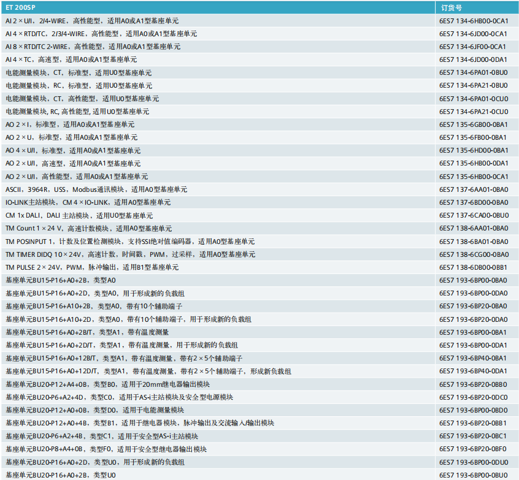Select 基座单元BU15-P16+A0+2D 类型A0 description

(x=95, y=294)
